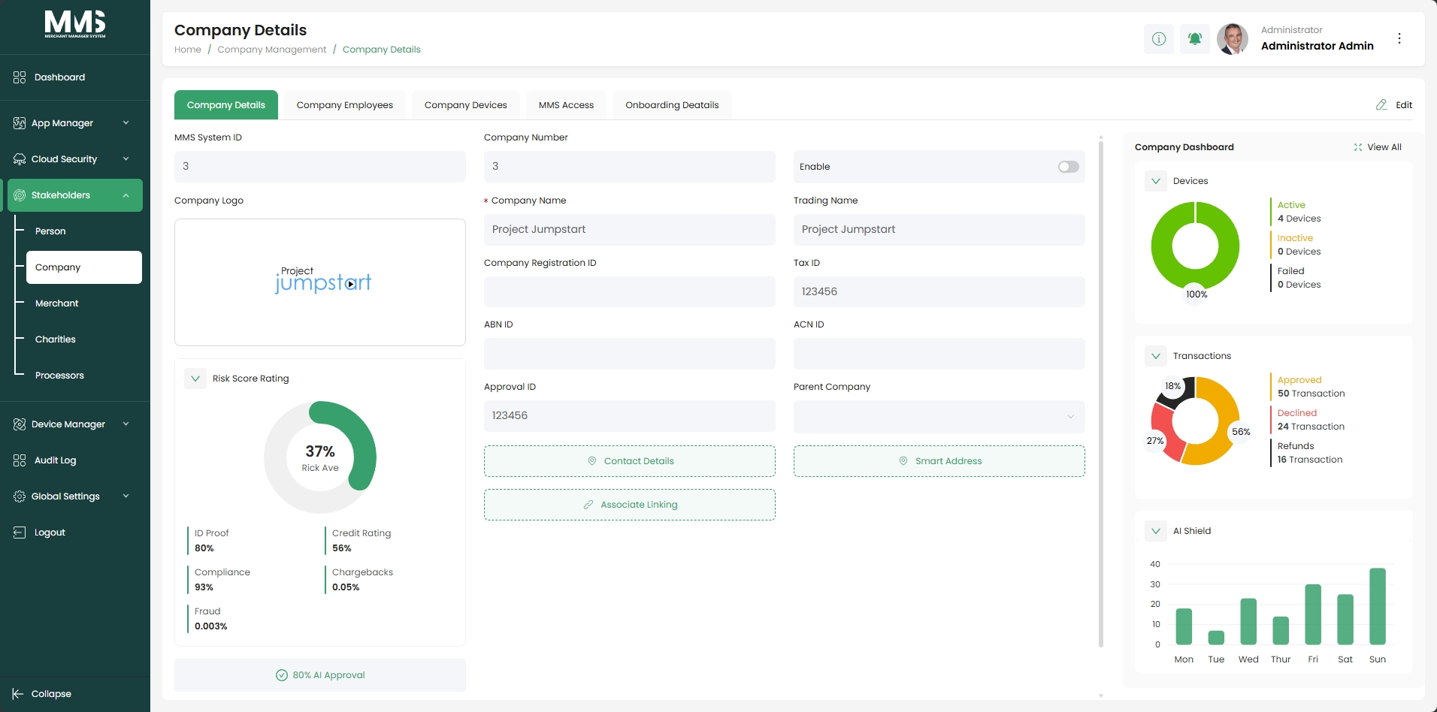This screenshot has height=712, width=1437.
Task: Collapse the Risk Score Rating section
Action: click(195, 379)
